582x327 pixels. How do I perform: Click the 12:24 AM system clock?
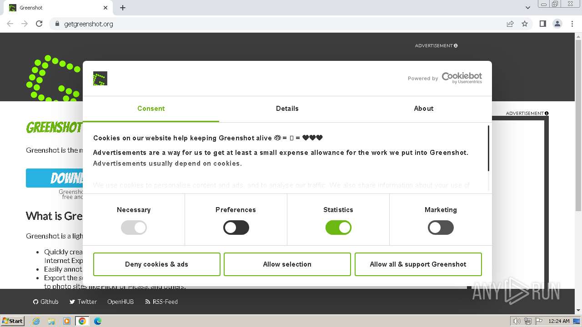(559, 321)
